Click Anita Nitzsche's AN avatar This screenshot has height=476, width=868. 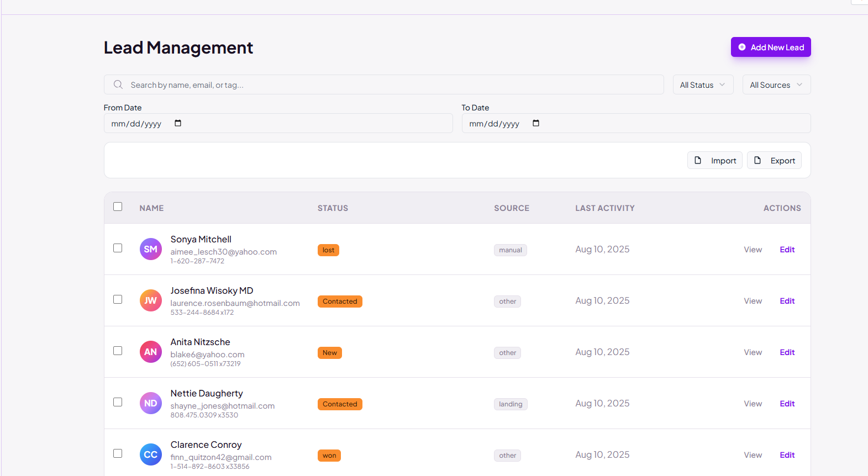150,352
